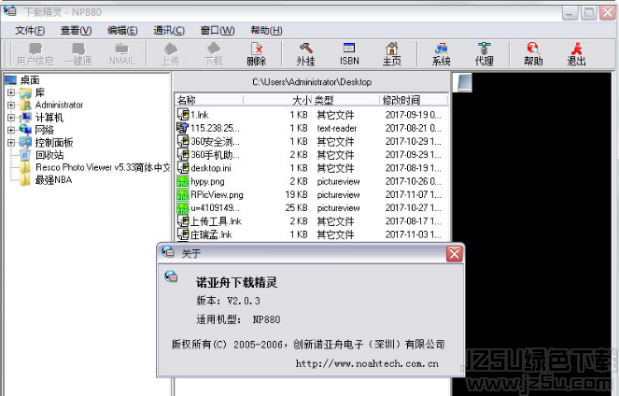Image resolution: width=619 pixels, height=396 pixels.
Task: Sort by 大小 column header
Action: pos(277,100)
